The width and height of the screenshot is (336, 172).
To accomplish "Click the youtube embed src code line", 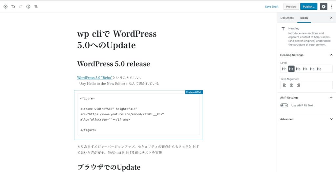I will [x=122, y=114].
